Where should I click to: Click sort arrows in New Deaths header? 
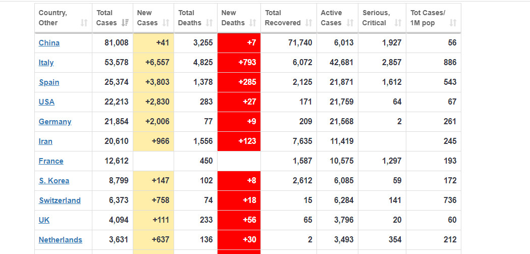252,23
